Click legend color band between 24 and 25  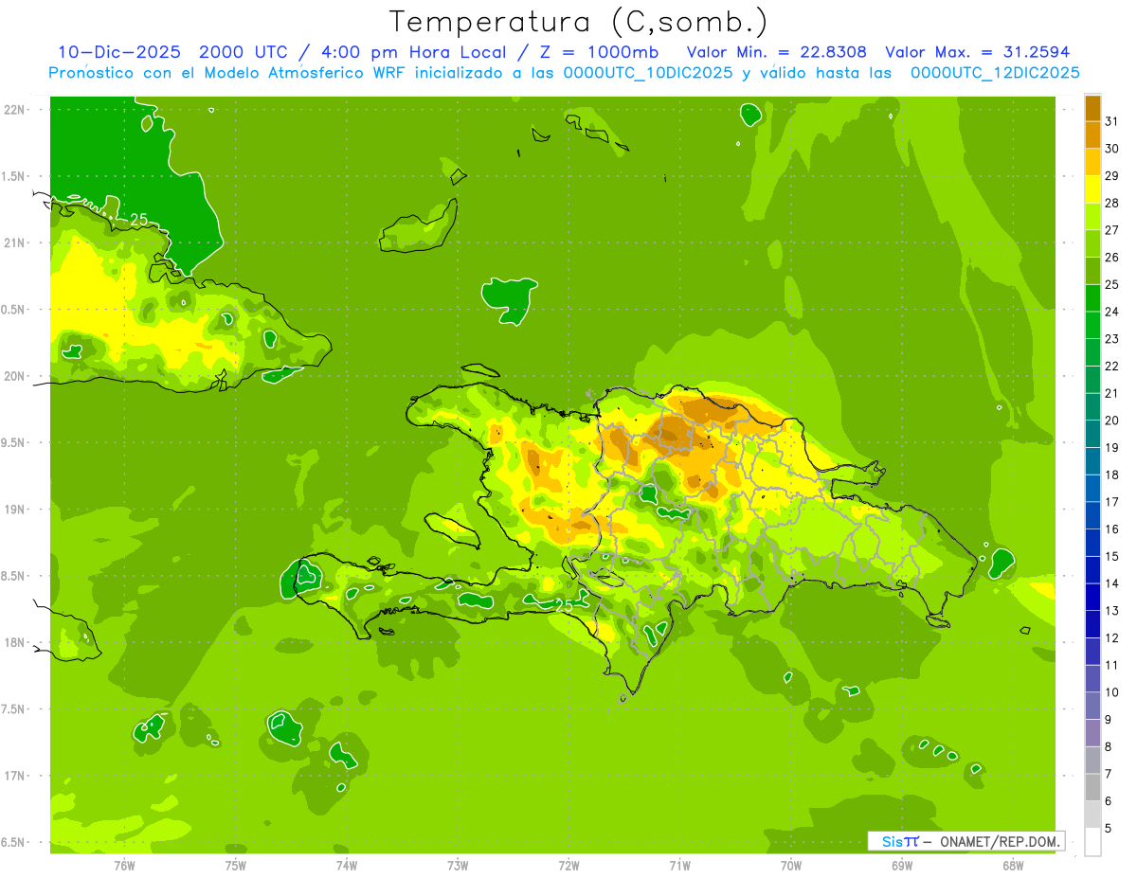1092,298
